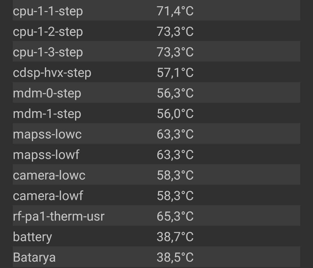This screenshot has height=268, width=313.
Task: Tap the 65,3°C temperature reading
Action: [175, 217]
